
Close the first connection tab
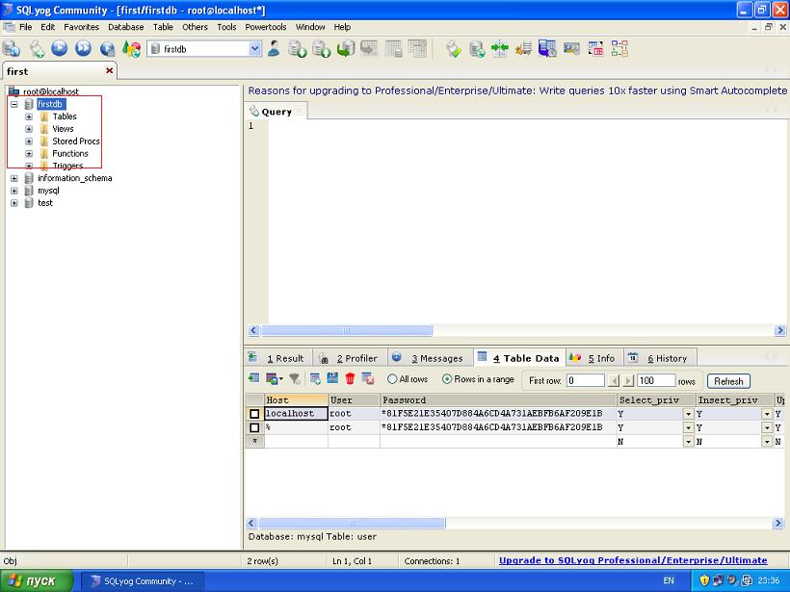(109, 71)
